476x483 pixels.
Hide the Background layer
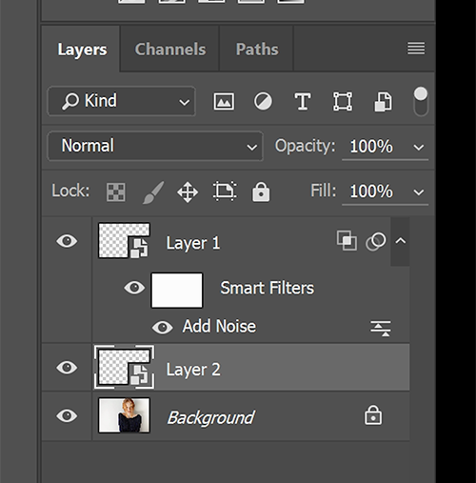tap(67, 415)
